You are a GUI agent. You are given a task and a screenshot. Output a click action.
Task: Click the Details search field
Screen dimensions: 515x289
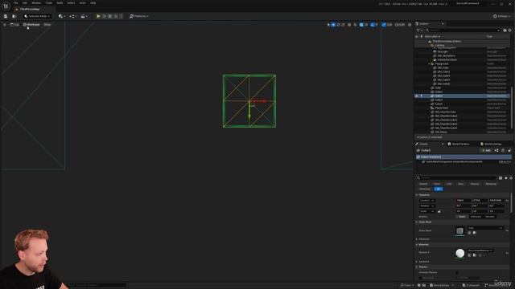(x=456, y=178)
